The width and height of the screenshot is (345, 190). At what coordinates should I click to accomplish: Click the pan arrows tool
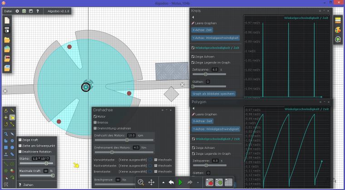[151, 182]
